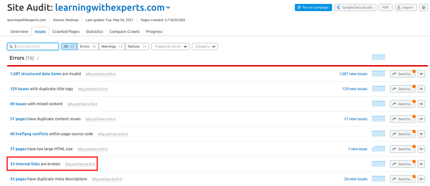Click the Export button
This screenshot has height=186, width=430.
pyautogui.click(x=406, y=7)
